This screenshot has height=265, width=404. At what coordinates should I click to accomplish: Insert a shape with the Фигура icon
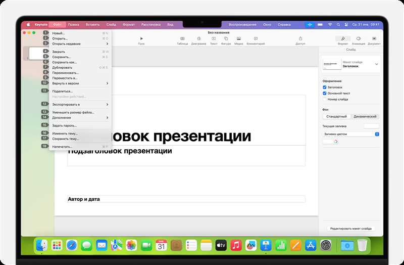pos(226,39)
